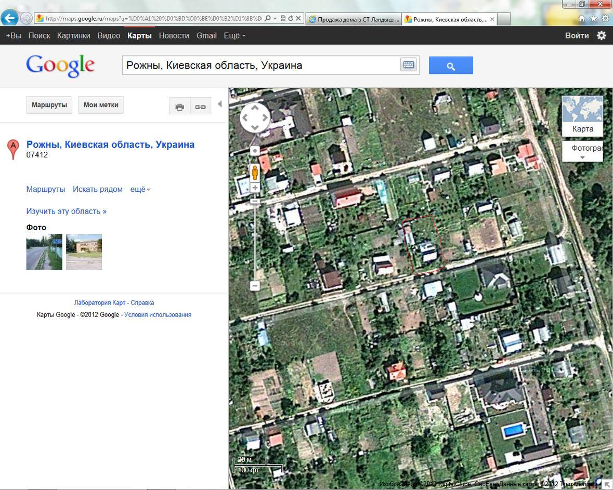Switch to Карта map view thumbnail
Screen dimensions: 613x490
(x=582, y=116)
